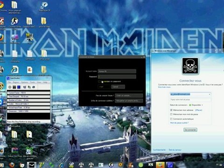Untick 'Mémoriser mon adresse' in Messenger
This screenshot has height=168, width=224.
click(x=171, y=110)
